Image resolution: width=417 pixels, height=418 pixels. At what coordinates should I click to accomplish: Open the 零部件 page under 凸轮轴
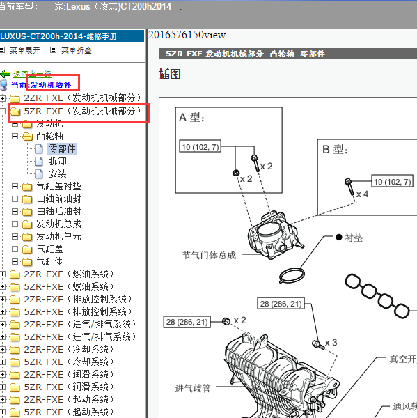click(x=63, y=148)
